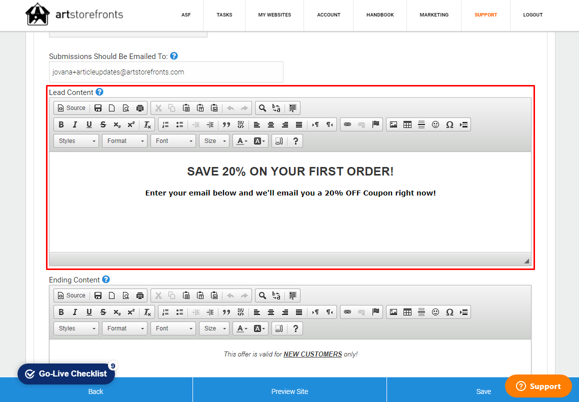This screenshot has height=402, width=579.
Task: Insert block quote in Lead Content editor
Action: [226, 124]
